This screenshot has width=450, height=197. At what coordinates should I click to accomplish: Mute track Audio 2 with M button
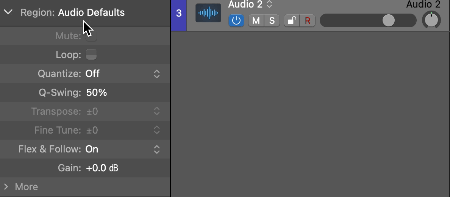click(256, 21)
